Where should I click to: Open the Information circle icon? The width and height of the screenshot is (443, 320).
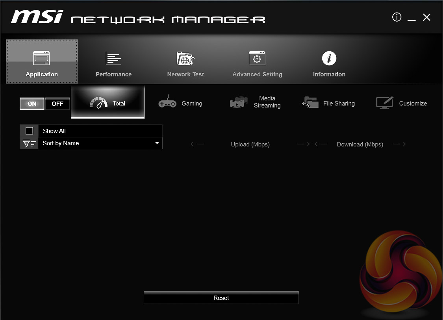tap(329, 59)
